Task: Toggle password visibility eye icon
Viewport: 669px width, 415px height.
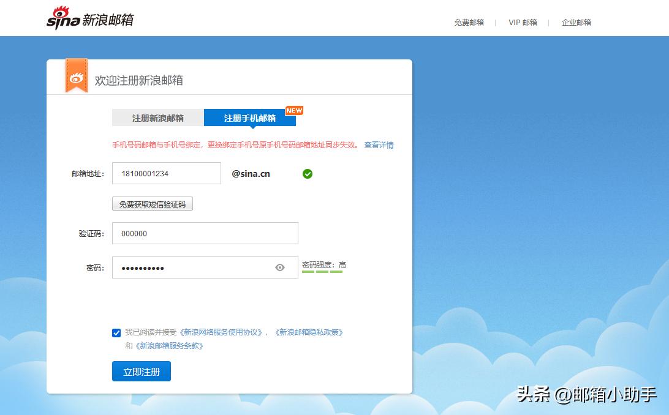Action: [x=280, y=267]
